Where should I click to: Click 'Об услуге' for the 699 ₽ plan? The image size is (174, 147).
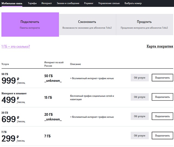coord(139,116)
